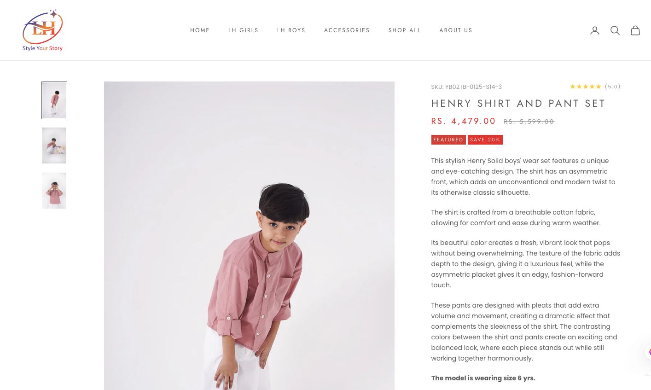Open the search magnifier icon
The height and width of the screenshot is (390, 651).
point(615,30)
